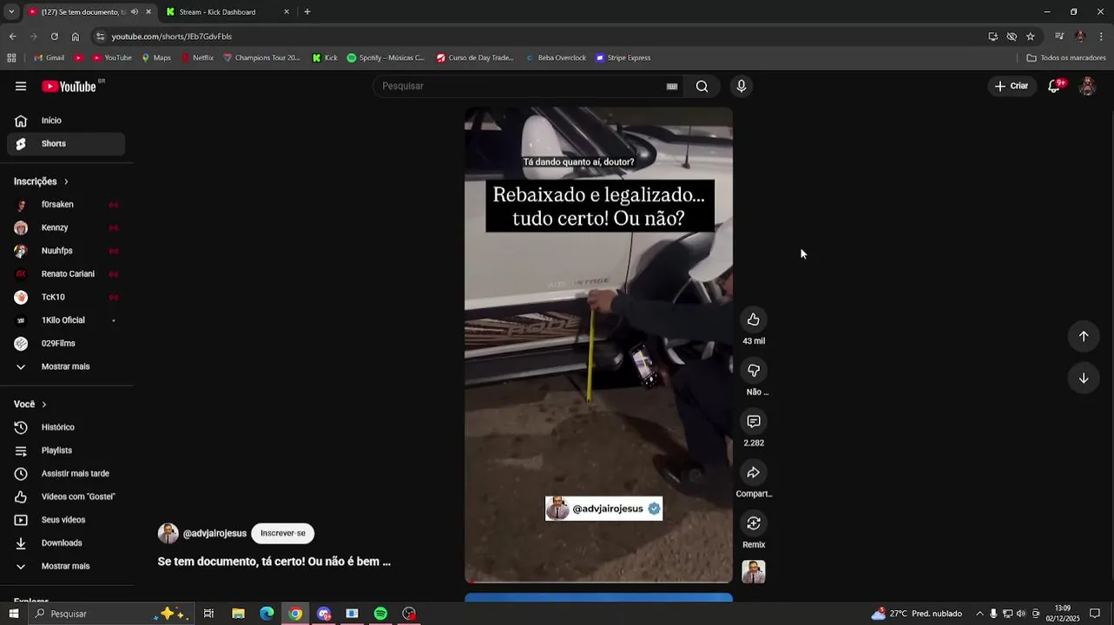This screenshot has height=625, width=1114.
Task: Mute the YouTube tab audio icon
Action: click(134, 12)
